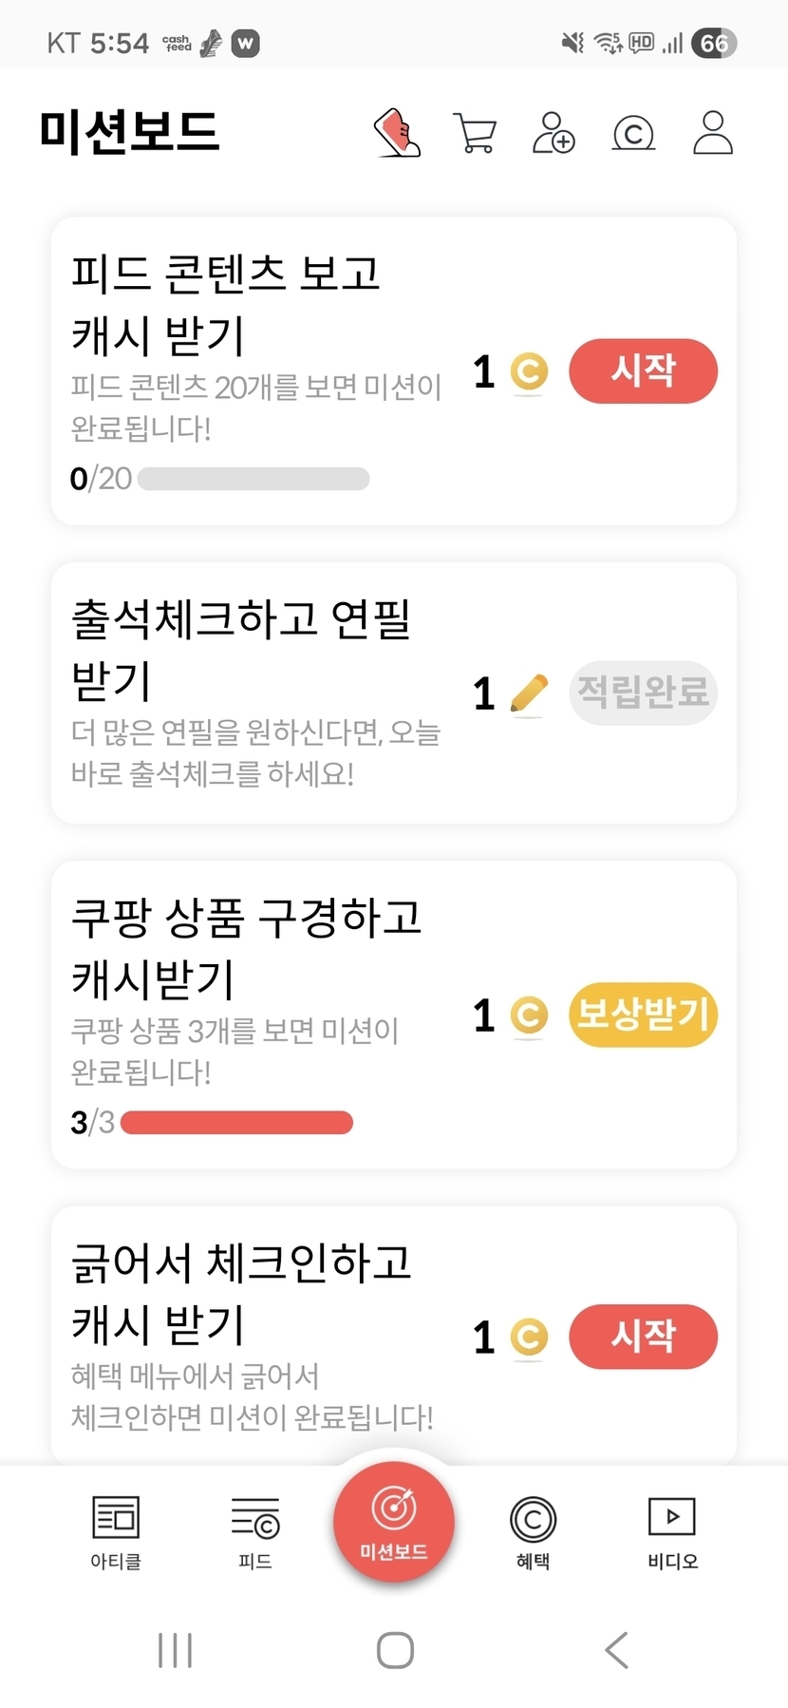Tap the 0/20 feed progress bar
The width and height of the screenshot is (788, 1708).
tap(253, 479)
